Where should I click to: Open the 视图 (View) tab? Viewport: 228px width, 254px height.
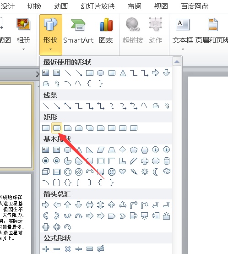click(x=161, y=6)
